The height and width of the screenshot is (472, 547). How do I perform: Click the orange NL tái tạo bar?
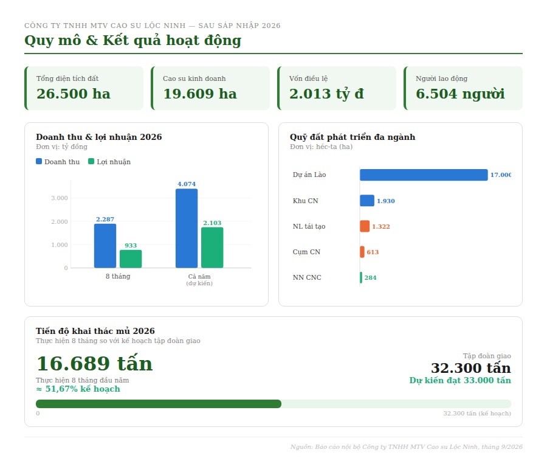click(365, 226)
